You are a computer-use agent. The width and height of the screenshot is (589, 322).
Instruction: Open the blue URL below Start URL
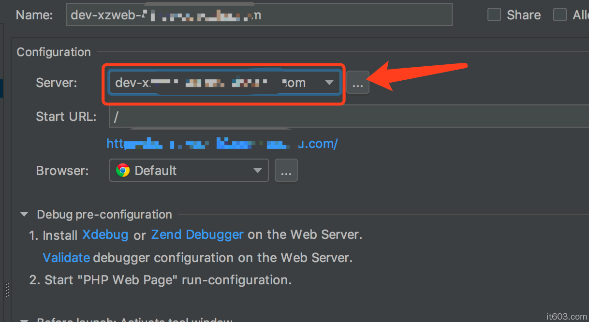tap(221, 144)
